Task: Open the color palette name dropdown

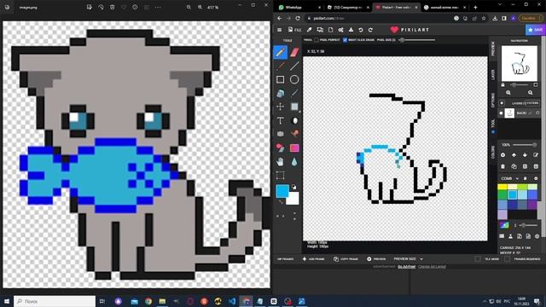Action: (x=510, y=178)
